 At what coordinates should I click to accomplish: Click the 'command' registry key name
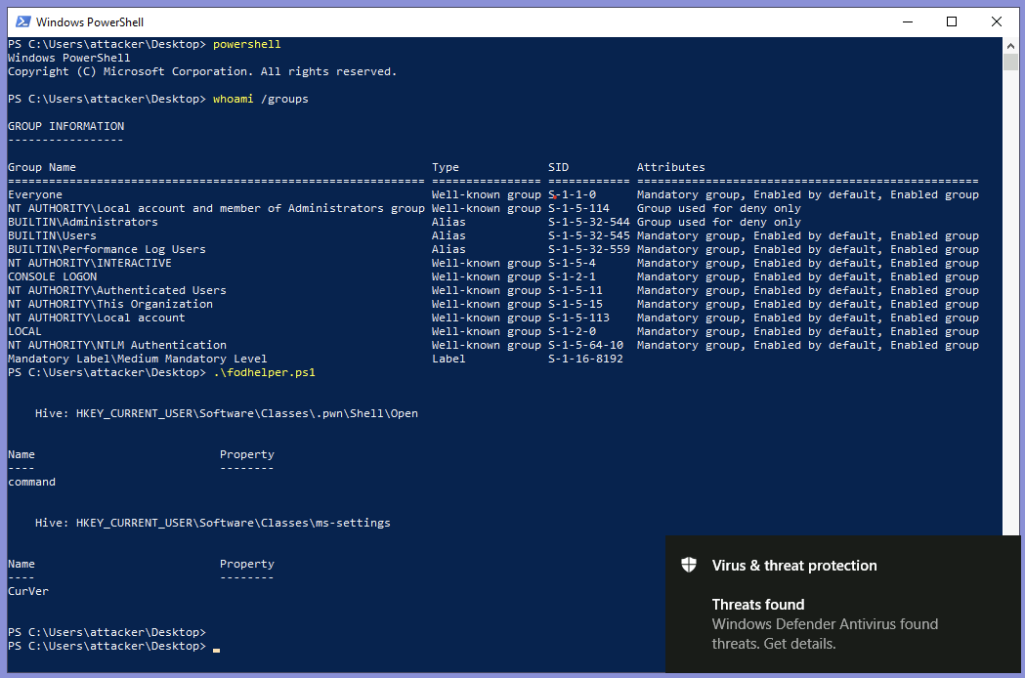[31, 482]
